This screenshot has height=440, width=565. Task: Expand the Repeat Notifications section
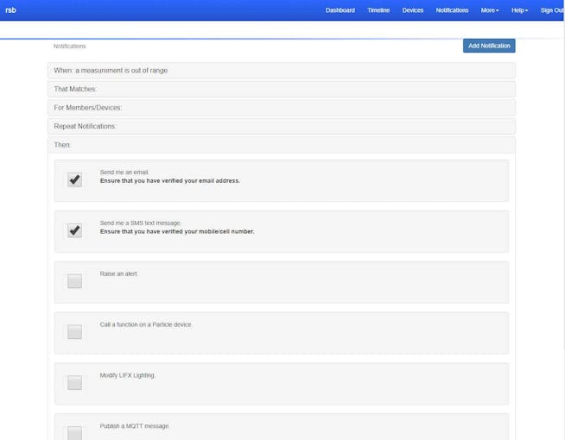click(x=282, y=126)
